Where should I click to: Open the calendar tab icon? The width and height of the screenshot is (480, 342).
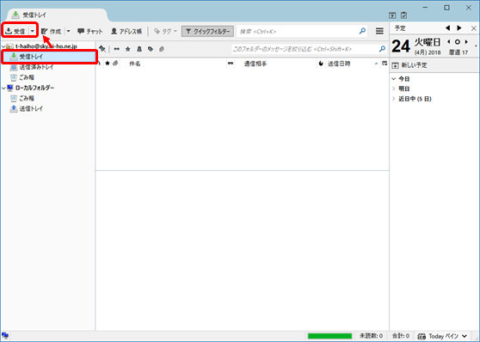[x=392, y=15]
